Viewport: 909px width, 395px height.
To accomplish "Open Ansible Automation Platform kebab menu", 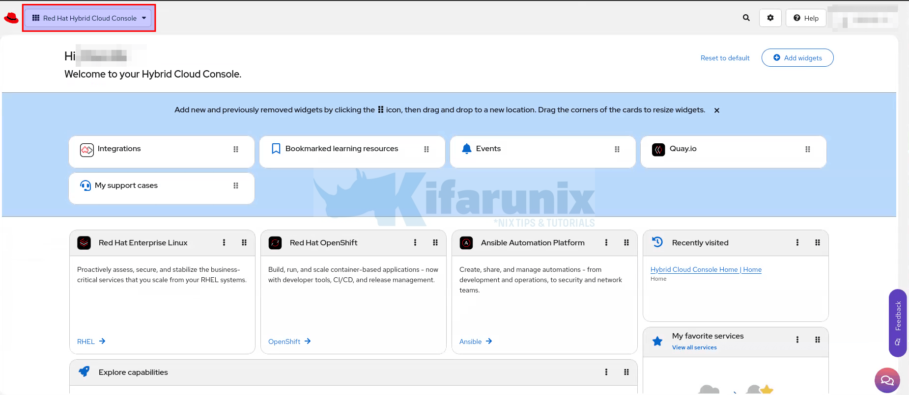I will [x=606, y=242].
